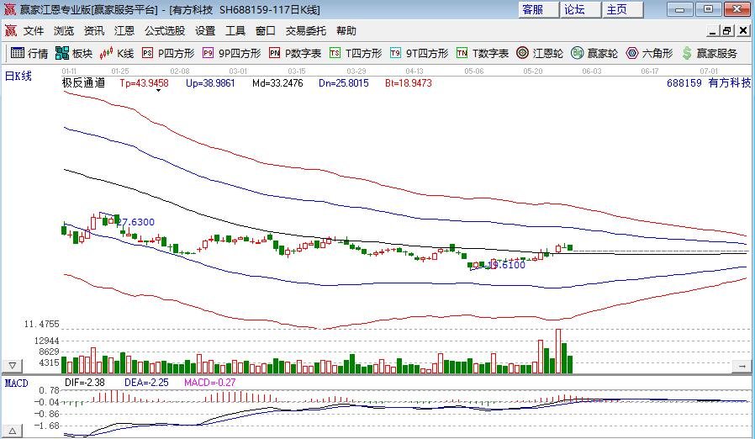
Task: Open the T数字表 tool
Action: [483, 53]
